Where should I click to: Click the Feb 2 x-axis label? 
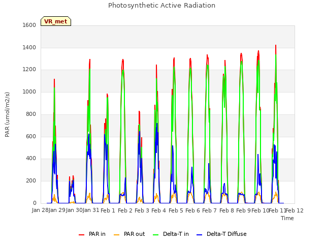coord(125,210)
